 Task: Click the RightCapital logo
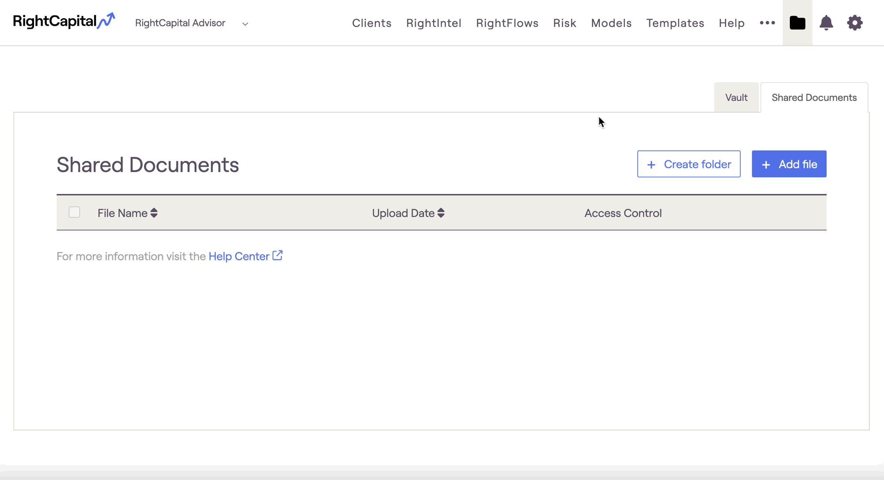tap(64, 21)
